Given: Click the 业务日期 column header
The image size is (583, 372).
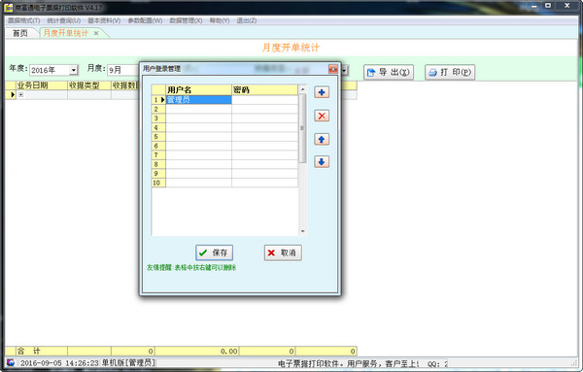Looking at the screenshot, I should point(41,85).
